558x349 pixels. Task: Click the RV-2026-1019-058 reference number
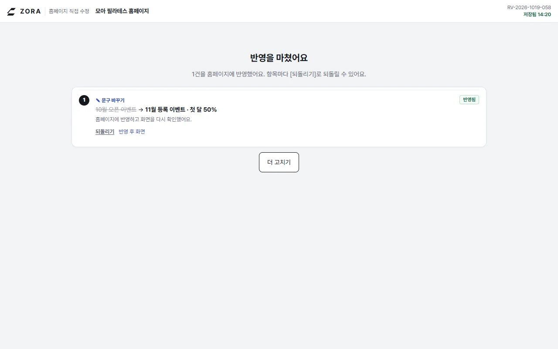point(529,7)
